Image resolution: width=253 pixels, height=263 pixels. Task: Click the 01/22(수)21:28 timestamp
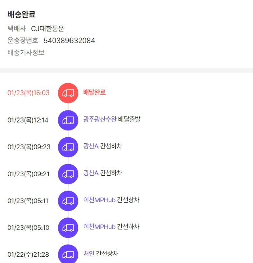pyautogui.click(x=28, y=255)
